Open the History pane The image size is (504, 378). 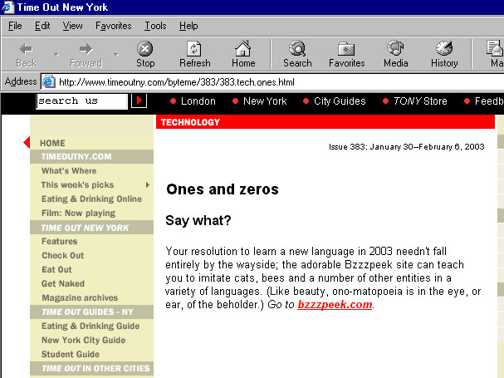(x=444, y=54)
